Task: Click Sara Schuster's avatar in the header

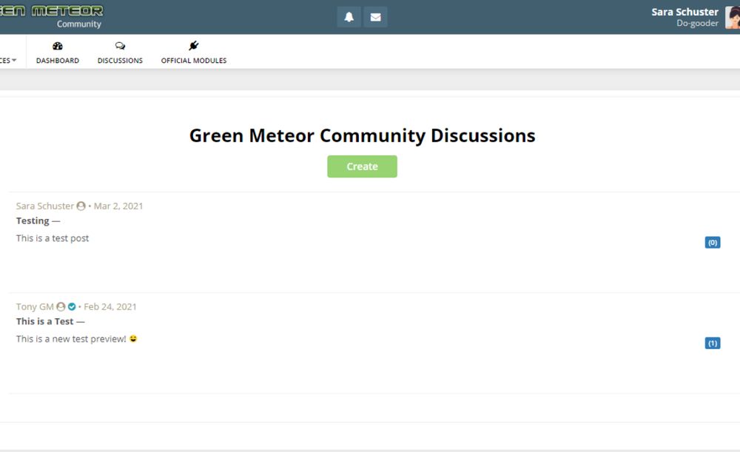Action: pos(733,17)
